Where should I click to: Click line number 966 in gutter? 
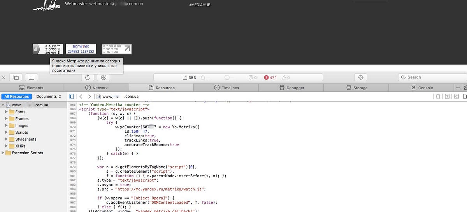73,109
